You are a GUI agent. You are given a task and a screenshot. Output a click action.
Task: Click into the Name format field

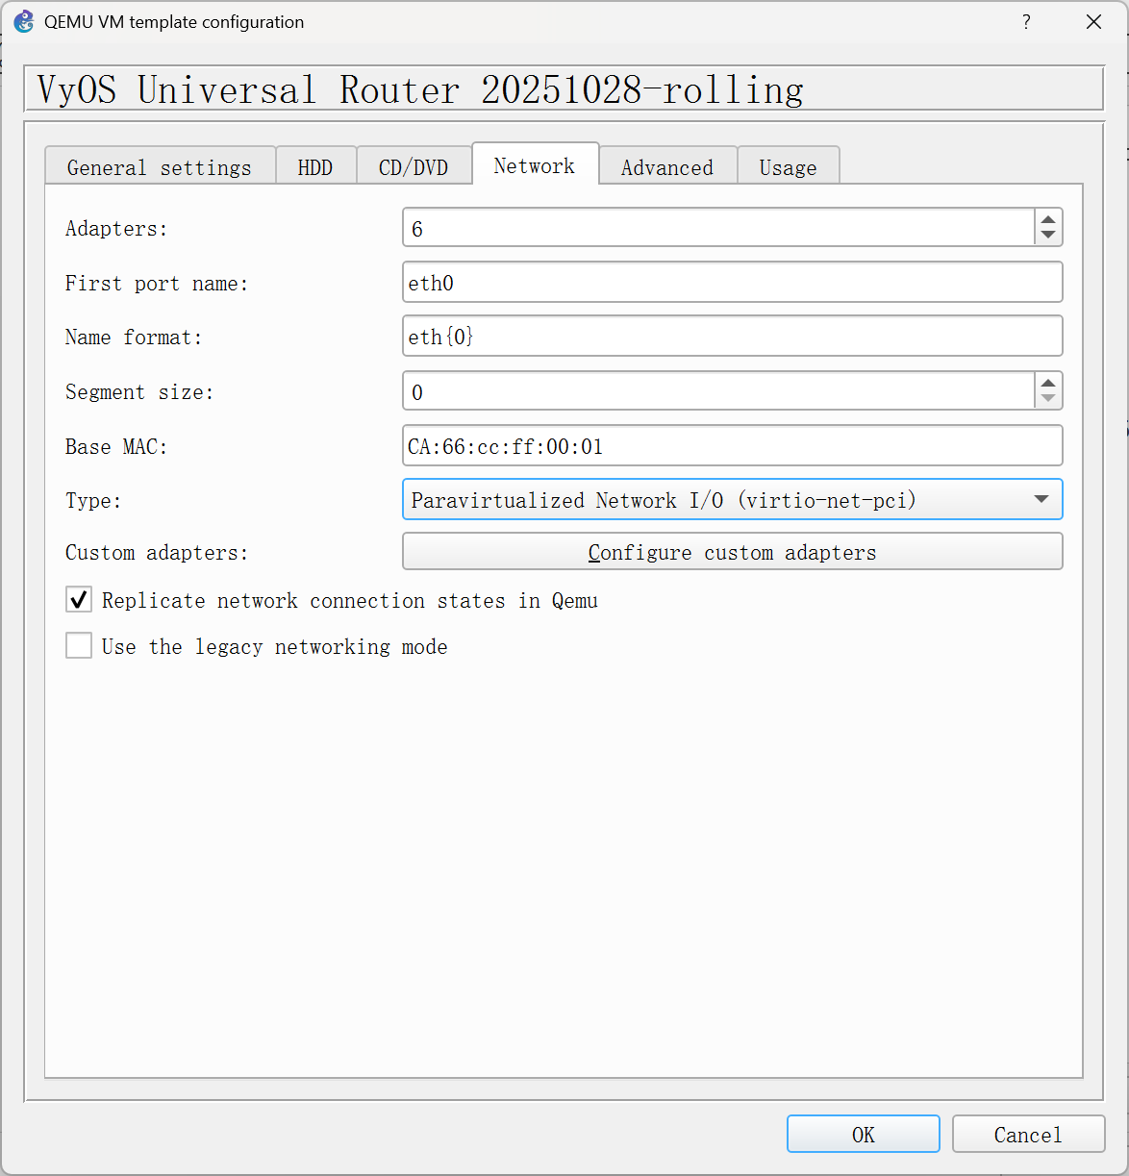(x=732, y=337)
